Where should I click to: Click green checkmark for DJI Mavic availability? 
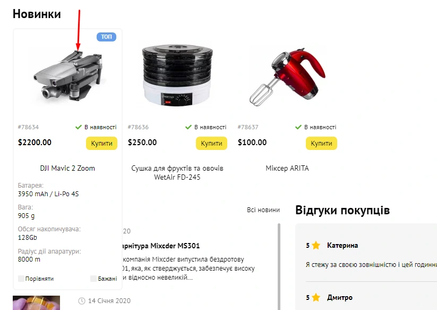[78, 127]
